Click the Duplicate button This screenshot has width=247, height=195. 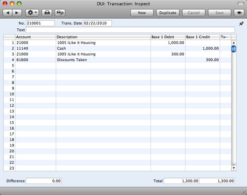[x=168, y=13]
